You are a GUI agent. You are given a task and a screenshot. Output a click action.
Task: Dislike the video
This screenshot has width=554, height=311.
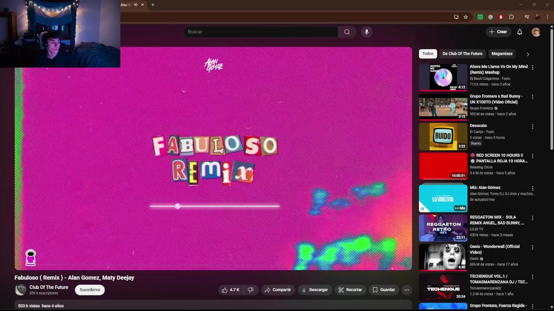click(x=250, y=290)
